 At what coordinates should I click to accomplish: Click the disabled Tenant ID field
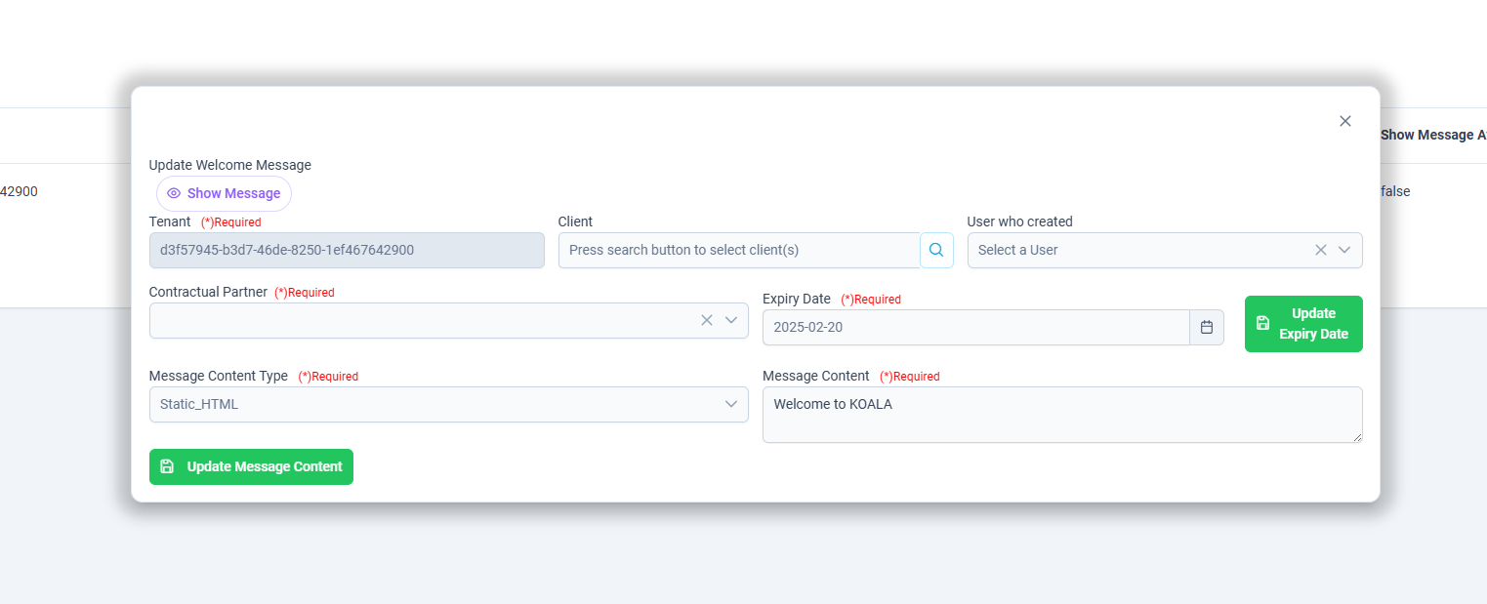347,250
